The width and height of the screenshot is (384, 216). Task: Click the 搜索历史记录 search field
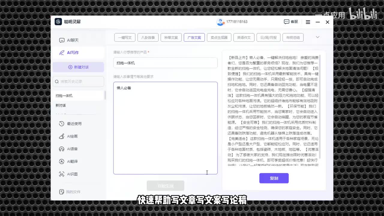pos(78,81)
